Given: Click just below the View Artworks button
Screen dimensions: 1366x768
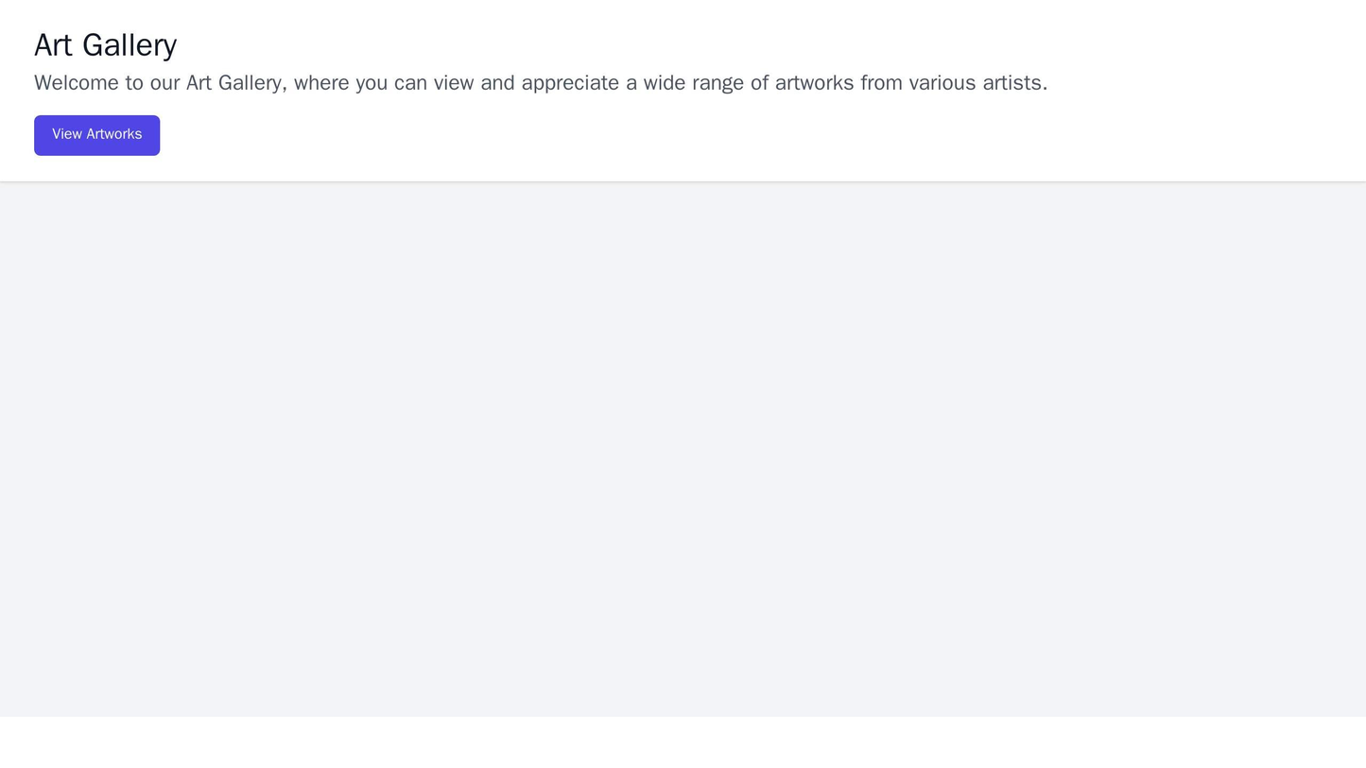Looking at the screenshot, I should click(x=97, y=162).
